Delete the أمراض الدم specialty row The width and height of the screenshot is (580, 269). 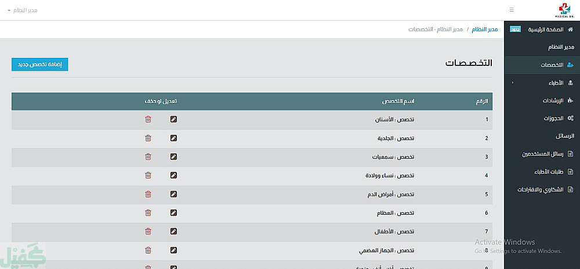(x=148, y=194)
